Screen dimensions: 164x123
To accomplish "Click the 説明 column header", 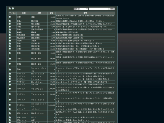I will (85, 13).
